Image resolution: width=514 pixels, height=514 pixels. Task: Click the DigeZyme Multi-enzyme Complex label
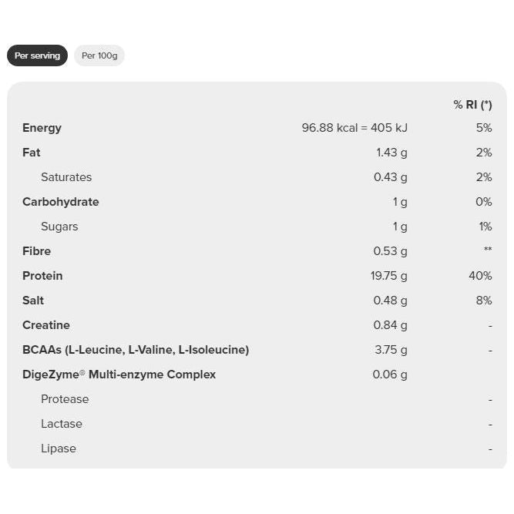[x=119, y=375]
